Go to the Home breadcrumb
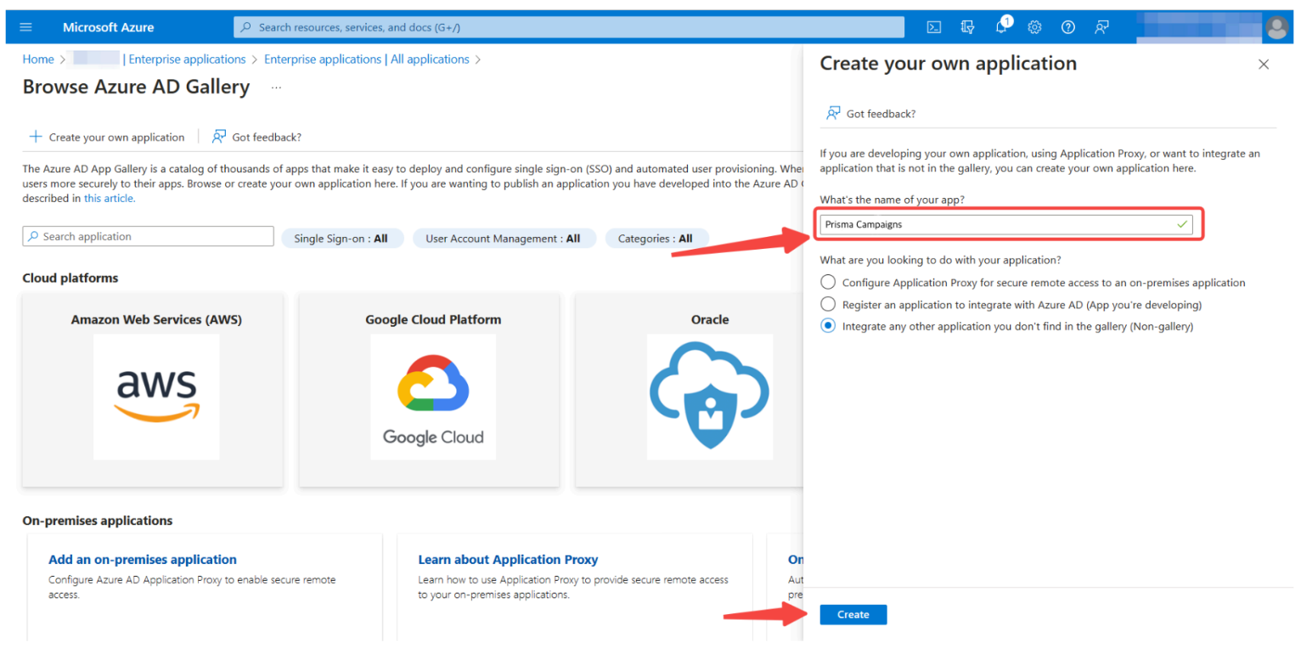Screen dimensions: 1301x648 coord(38,59)
